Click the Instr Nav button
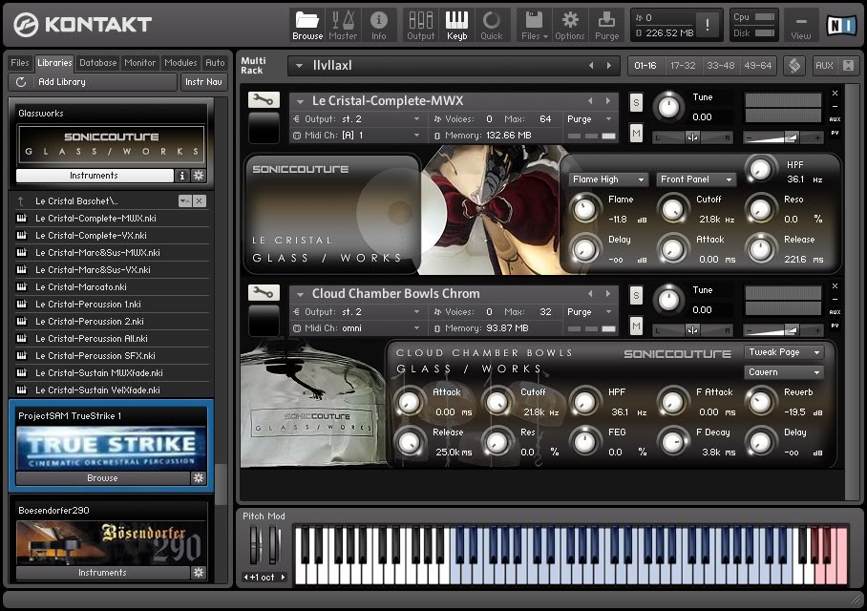 point(203,82)
